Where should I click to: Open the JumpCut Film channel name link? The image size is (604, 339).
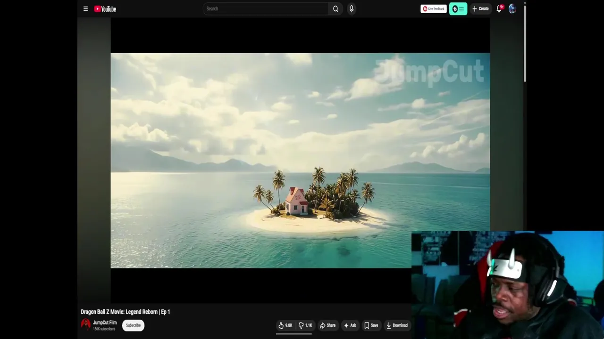coord(105,323)
